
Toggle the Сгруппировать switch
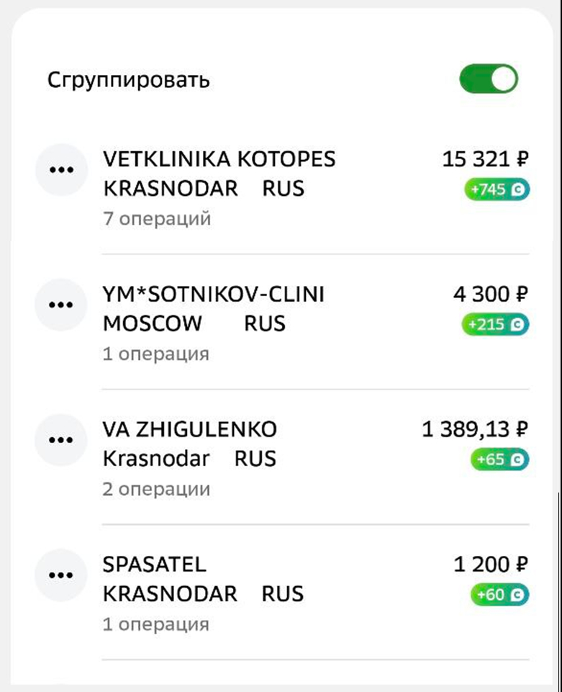(489, 79)
